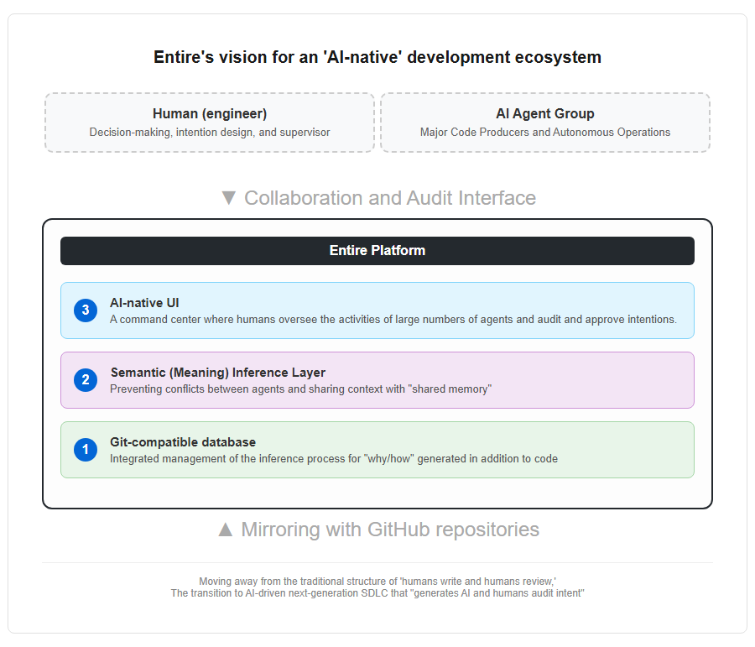The image size is (755, 647).
Task: Click the diagram title about AI-native ecosystem
Action: pyautogui.click(x=377, y=57)
